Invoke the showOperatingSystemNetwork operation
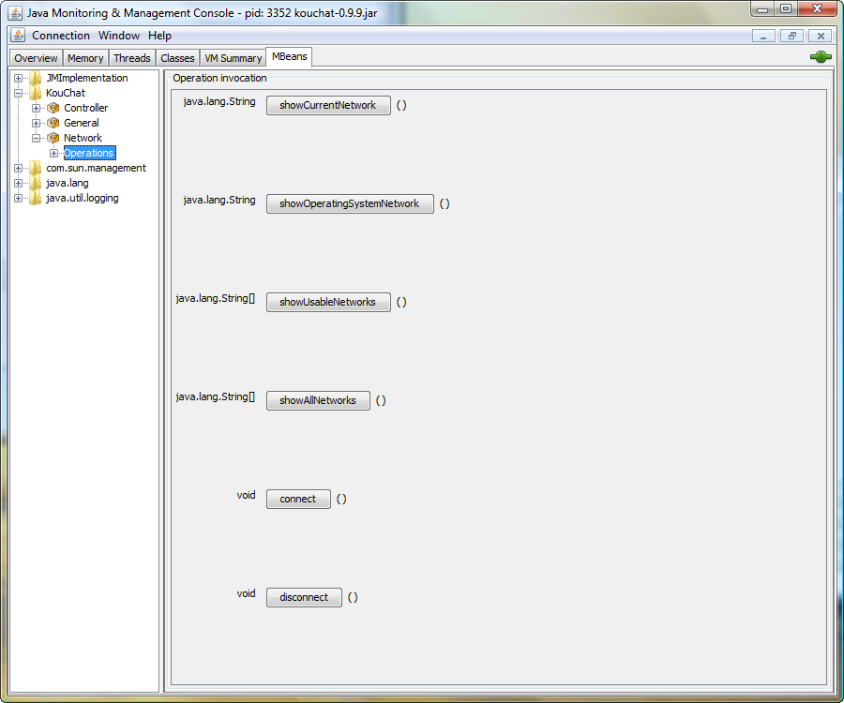 (350, 203)
